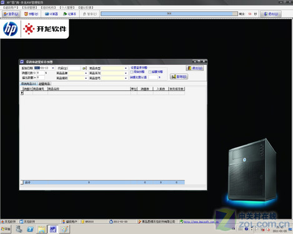Open Windows Explorer folder icon on taskbar

tap(41, 229)
